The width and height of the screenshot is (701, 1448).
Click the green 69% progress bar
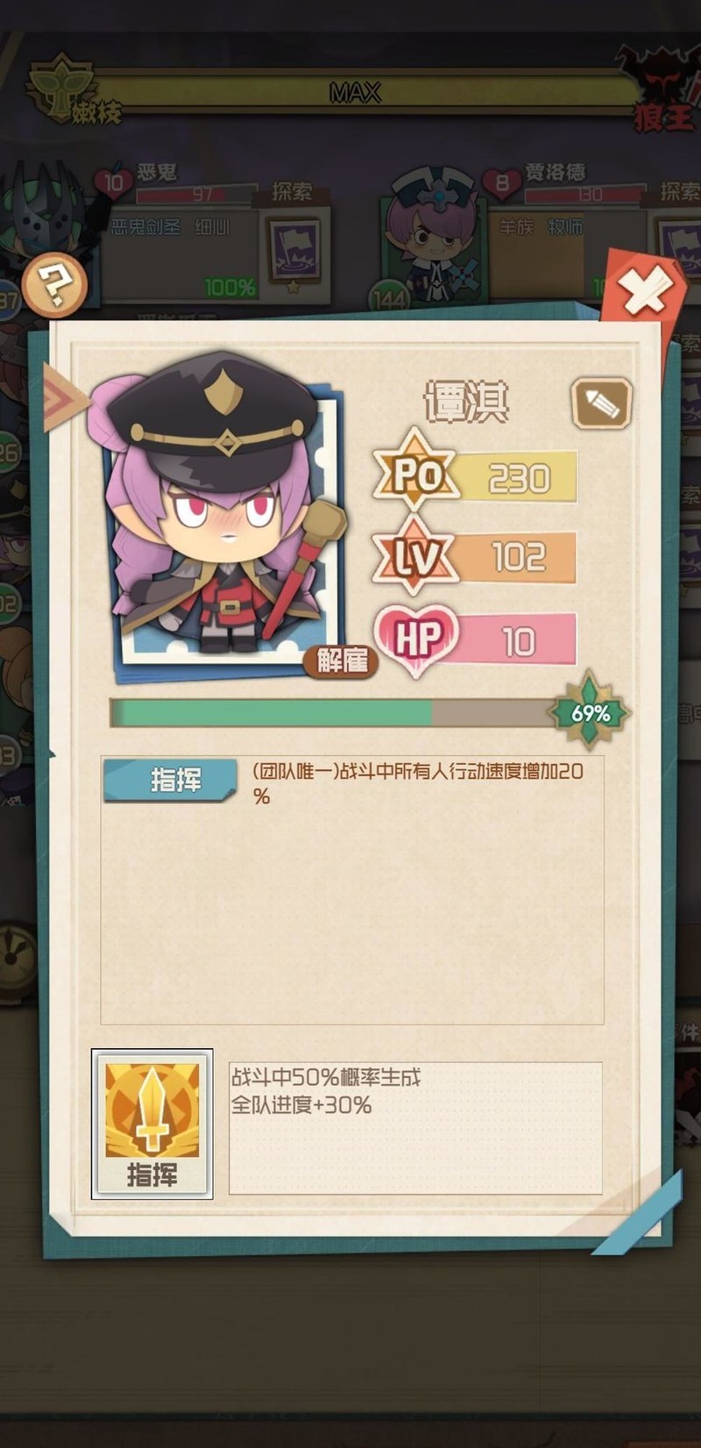click(333, 713)
